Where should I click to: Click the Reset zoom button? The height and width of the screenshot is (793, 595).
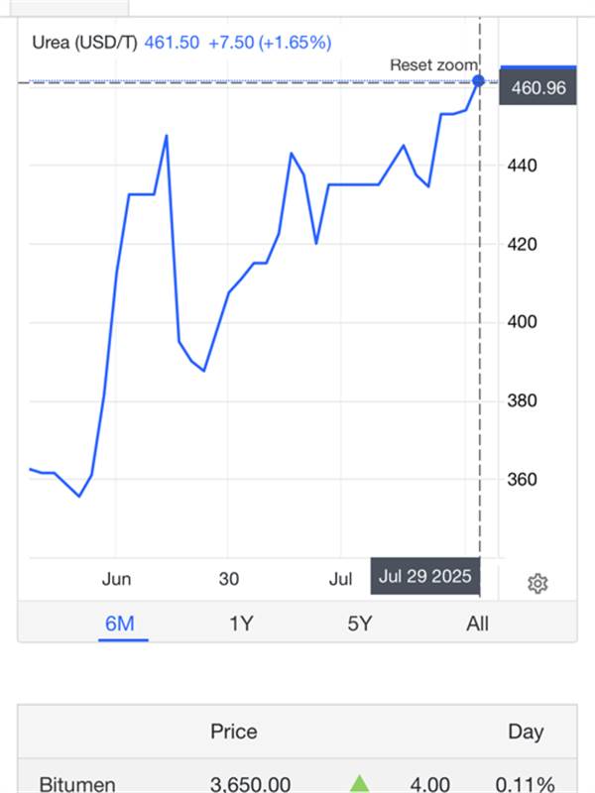(433, 64)
